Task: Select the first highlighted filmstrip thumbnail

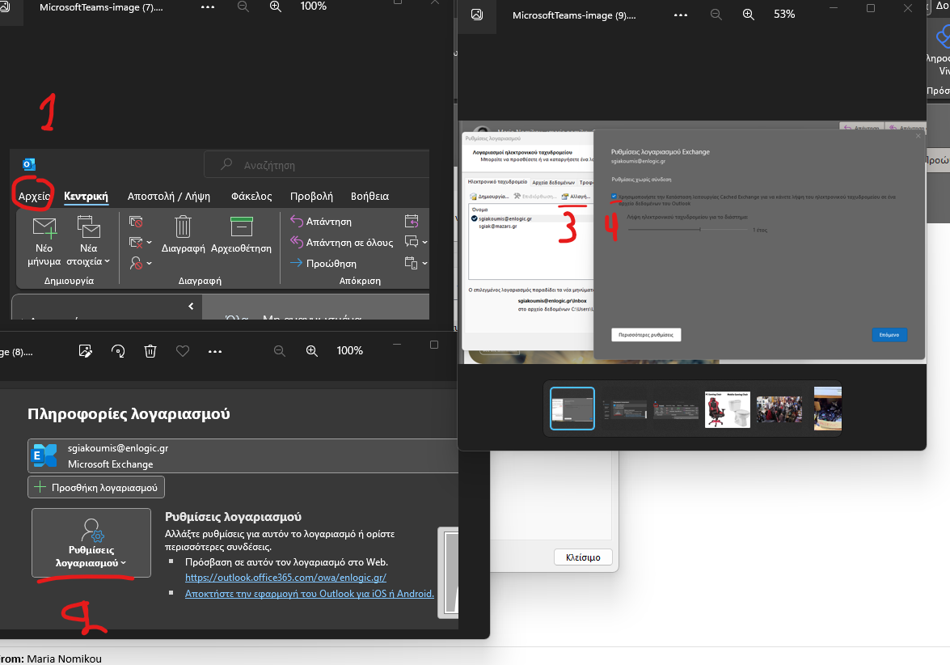Action: 572,409
